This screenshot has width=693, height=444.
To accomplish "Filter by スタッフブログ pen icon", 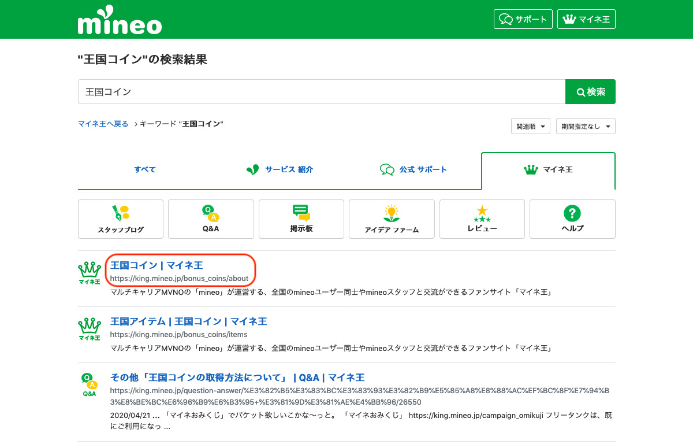I will coord(121,219).
